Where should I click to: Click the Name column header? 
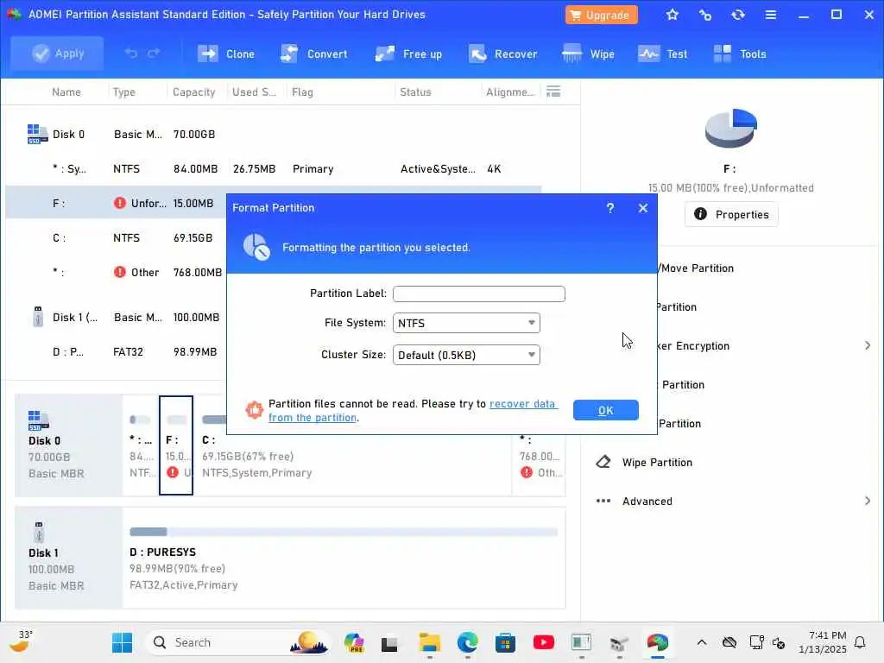[66, 92]
